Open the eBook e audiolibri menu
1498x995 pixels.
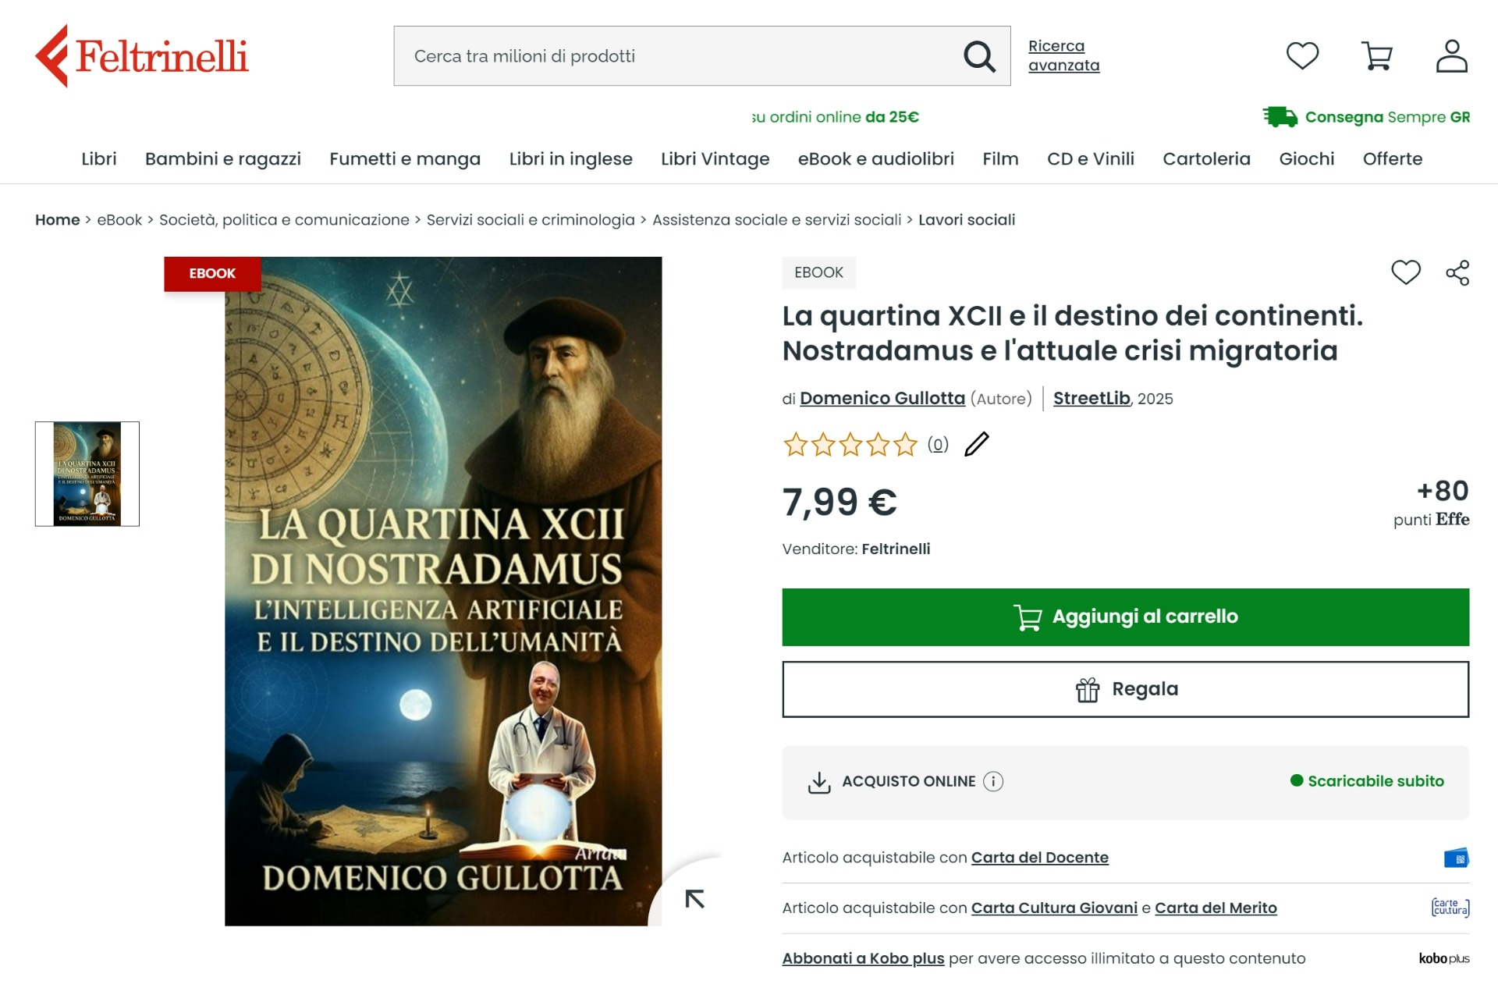875,159
